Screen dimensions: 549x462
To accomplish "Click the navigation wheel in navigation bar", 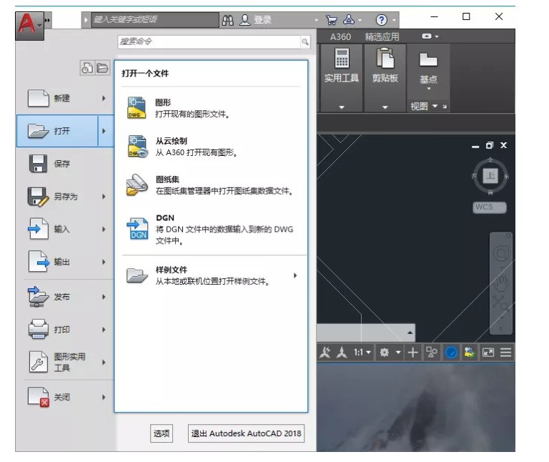I will (x=500, y=253).
